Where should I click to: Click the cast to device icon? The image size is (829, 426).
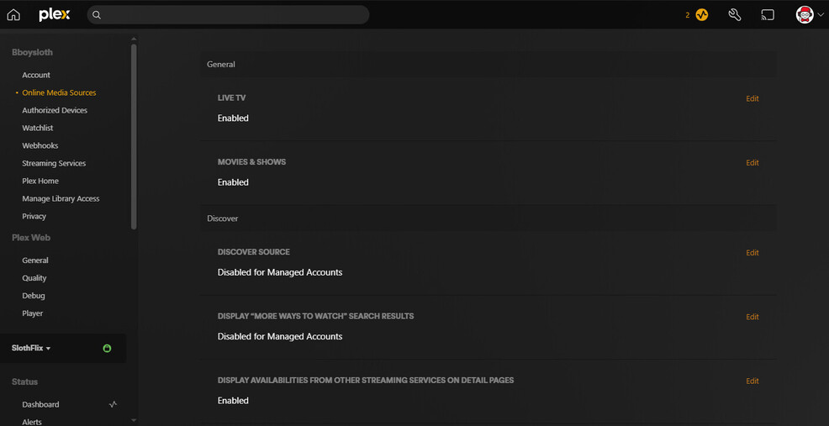click(768, 15)
